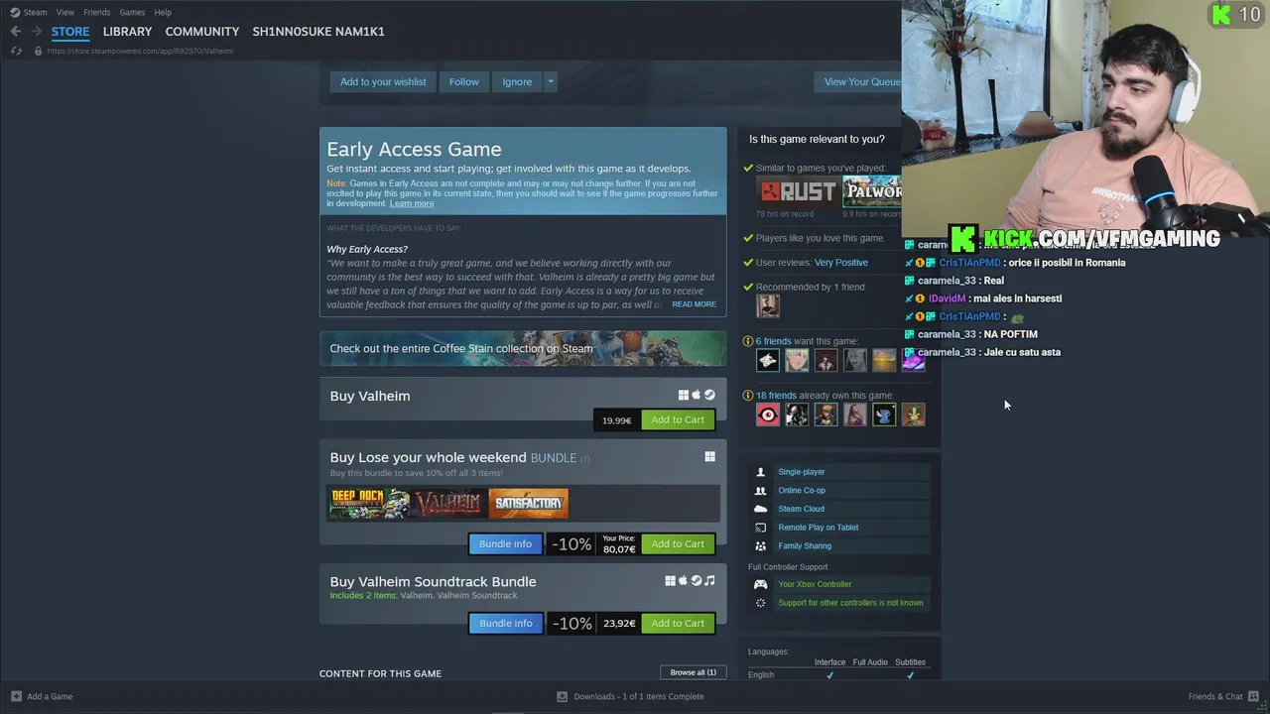
Task: Click Add to your wishlist button
Action: click(x=383, y=81)
